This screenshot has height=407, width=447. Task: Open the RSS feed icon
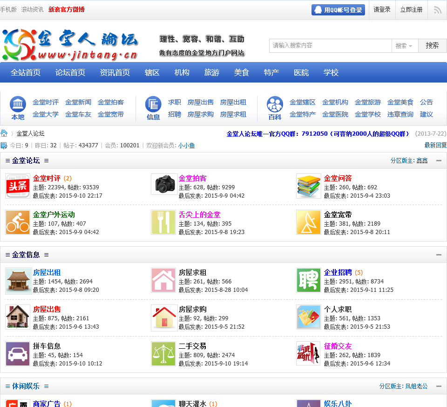tap(437, 10)
